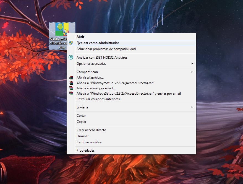The height and width of the screenshot is (184, 243).
Task: Click the archive icon for Añadir y enviar por email
Action: pos(71,88)
